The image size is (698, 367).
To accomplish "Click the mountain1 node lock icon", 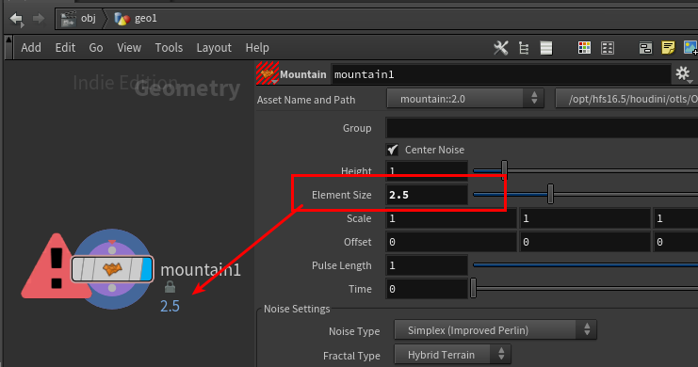I will (170, 287).
